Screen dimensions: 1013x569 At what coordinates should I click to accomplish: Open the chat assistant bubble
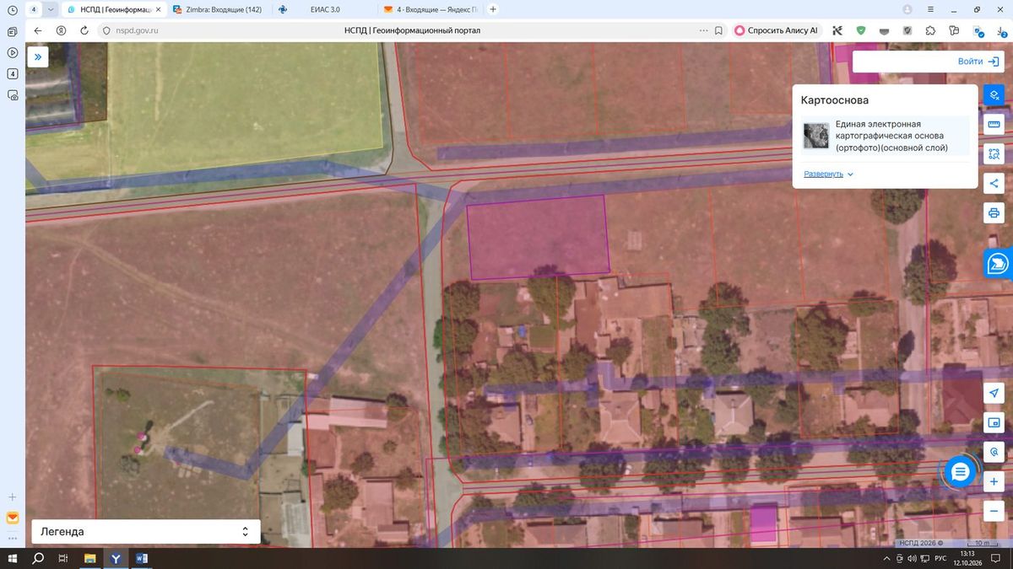pos(960,473)
